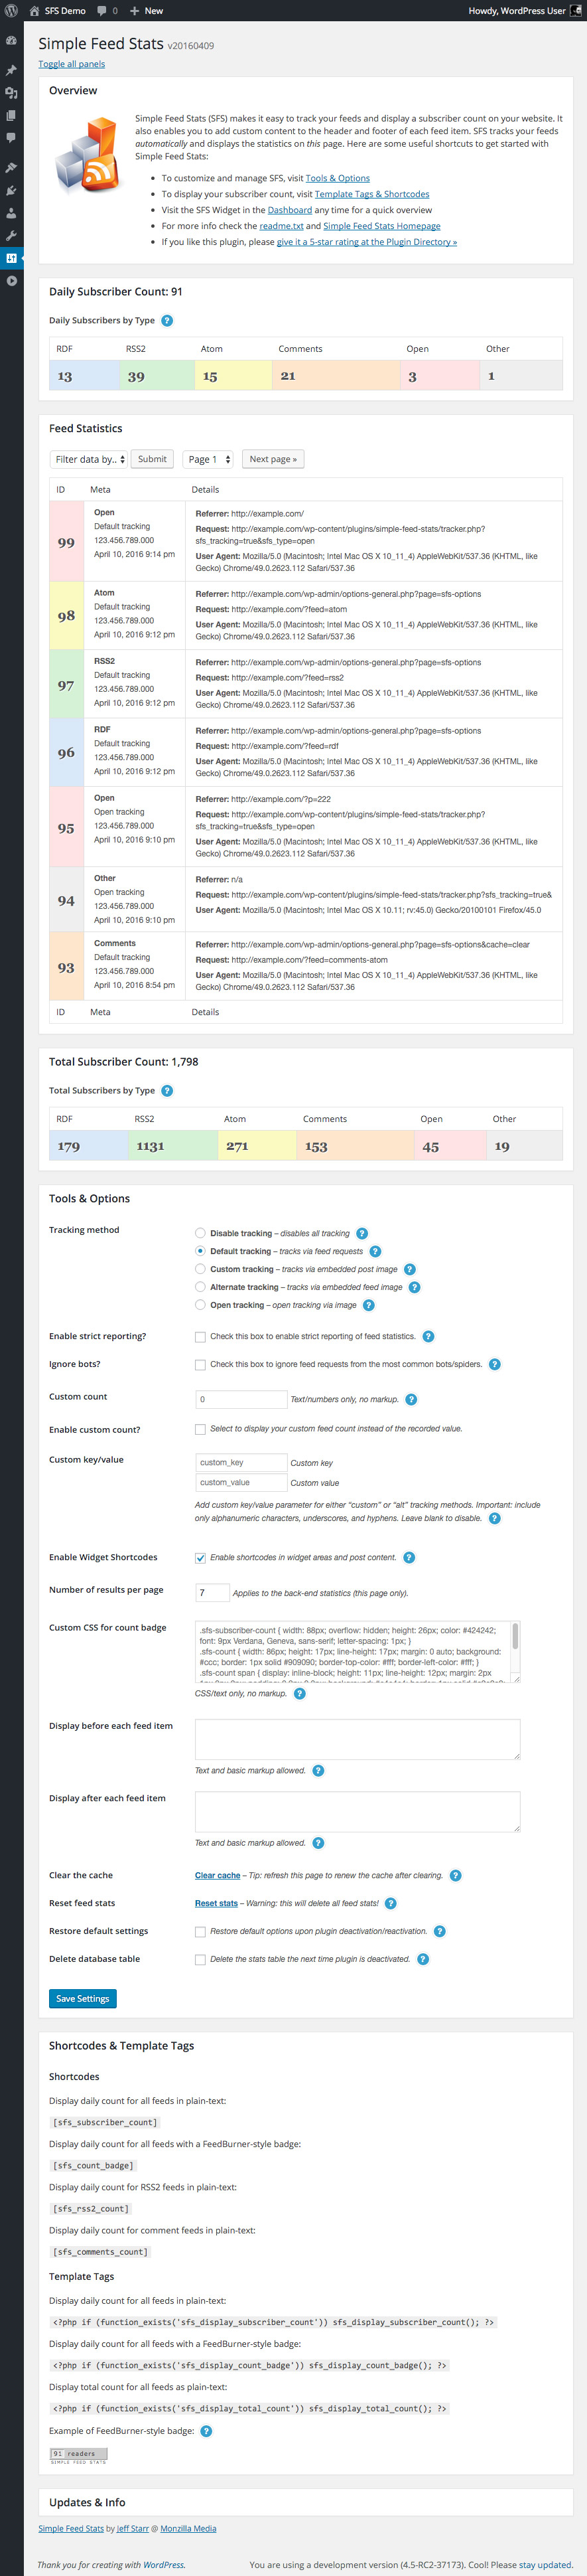Viewport: 587px width, 2576px height.
Task: Open Plugins sidebar icon
Action: pyautogui.click(x=11, y=190)
